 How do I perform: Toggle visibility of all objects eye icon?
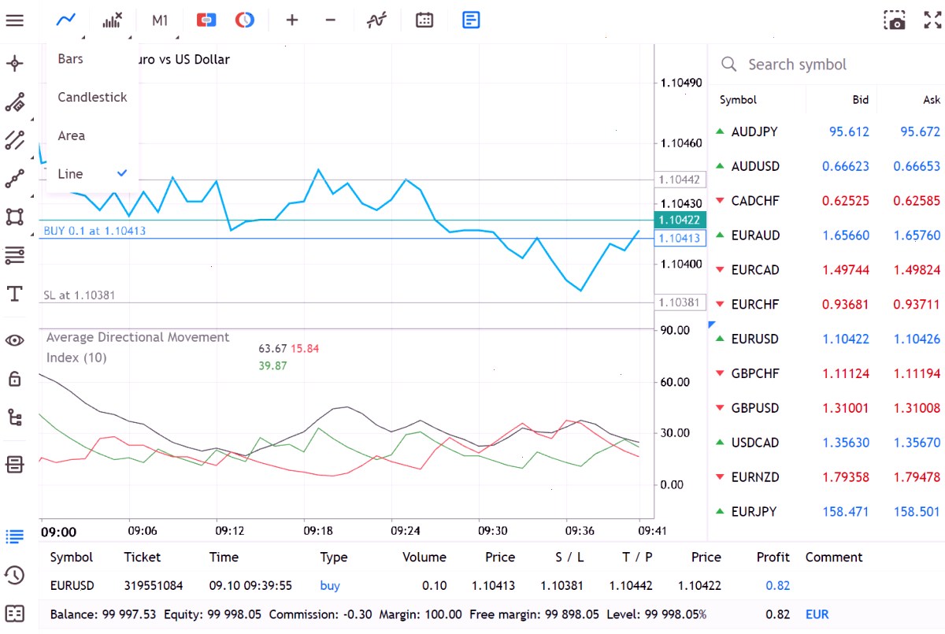[14, 340]
